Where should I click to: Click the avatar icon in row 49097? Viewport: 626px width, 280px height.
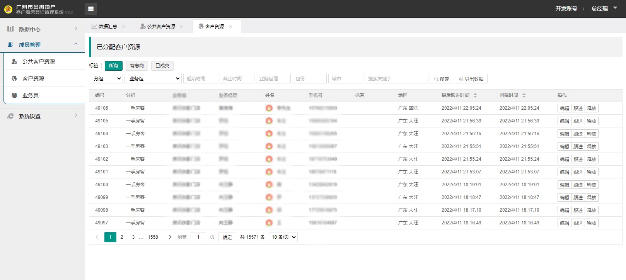269,223
